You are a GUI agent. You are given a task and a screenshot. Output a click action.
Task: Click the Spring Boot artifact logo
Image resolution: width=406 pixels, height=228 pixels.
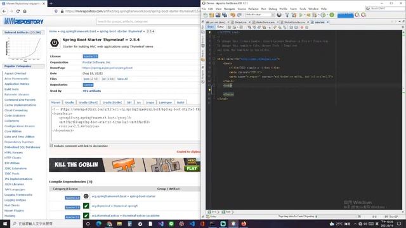click(x=55, y=42)
